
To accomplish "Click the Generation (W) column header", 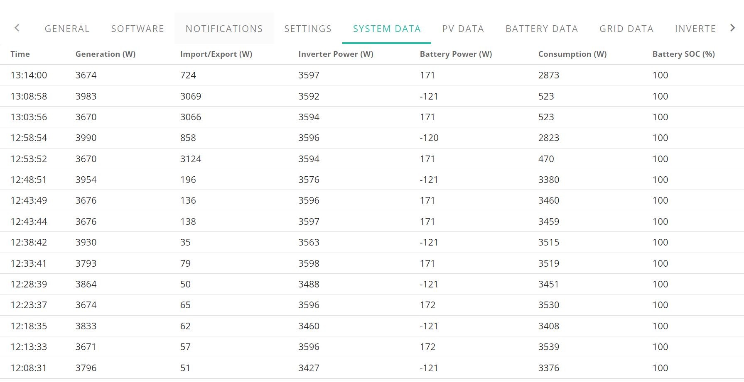I will pos(106,54).
